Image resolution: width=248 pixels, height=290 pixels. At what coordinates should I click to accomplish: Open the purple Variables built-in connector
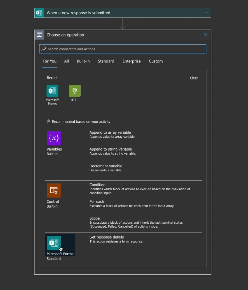54,138
